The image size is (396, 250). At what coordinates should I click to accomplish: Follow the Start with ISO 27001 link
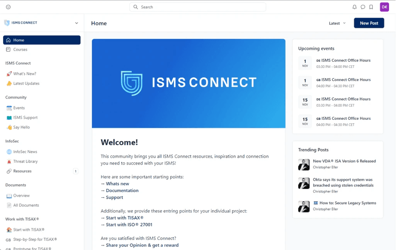tap(129, 225)
